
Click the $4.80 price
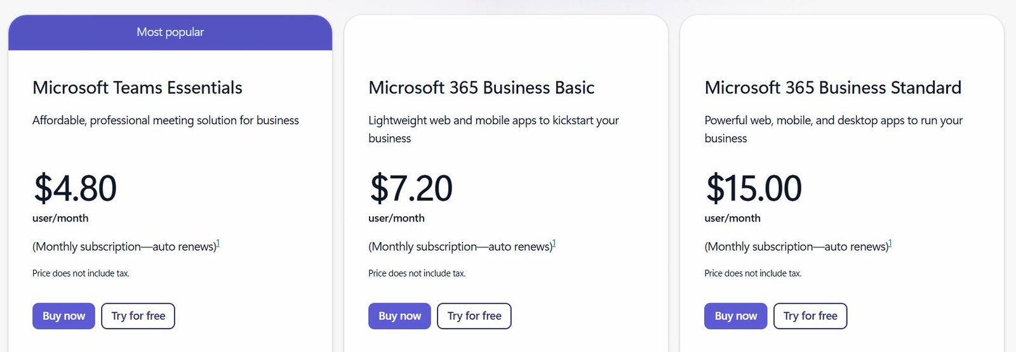[x=75, y=188]
